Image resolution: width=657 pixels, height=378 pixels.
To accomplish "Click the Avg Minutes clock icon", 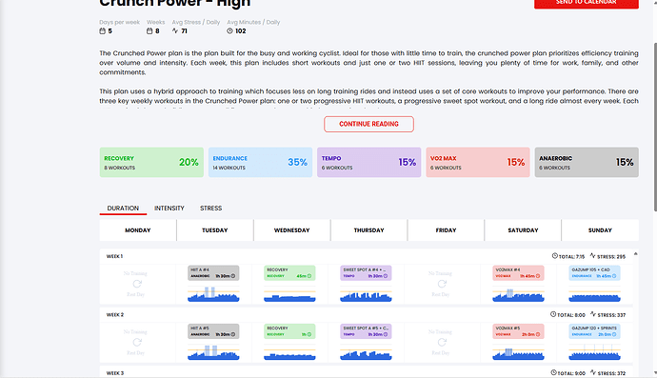I will coord(229,31).
